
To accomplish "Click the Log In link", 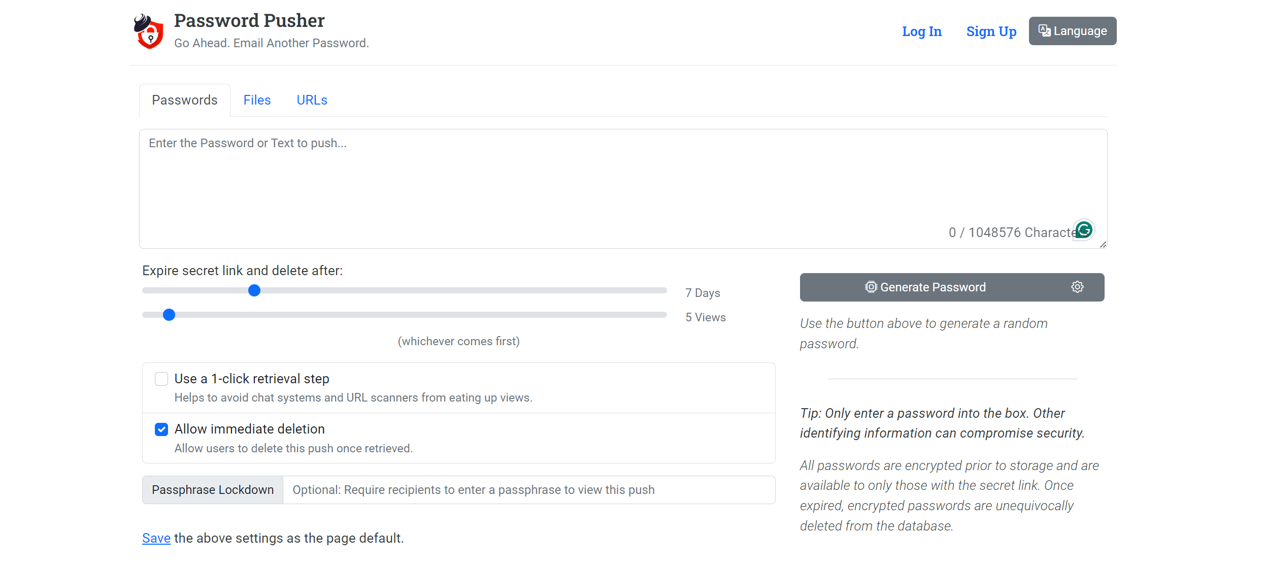I will tap(921, 31).
